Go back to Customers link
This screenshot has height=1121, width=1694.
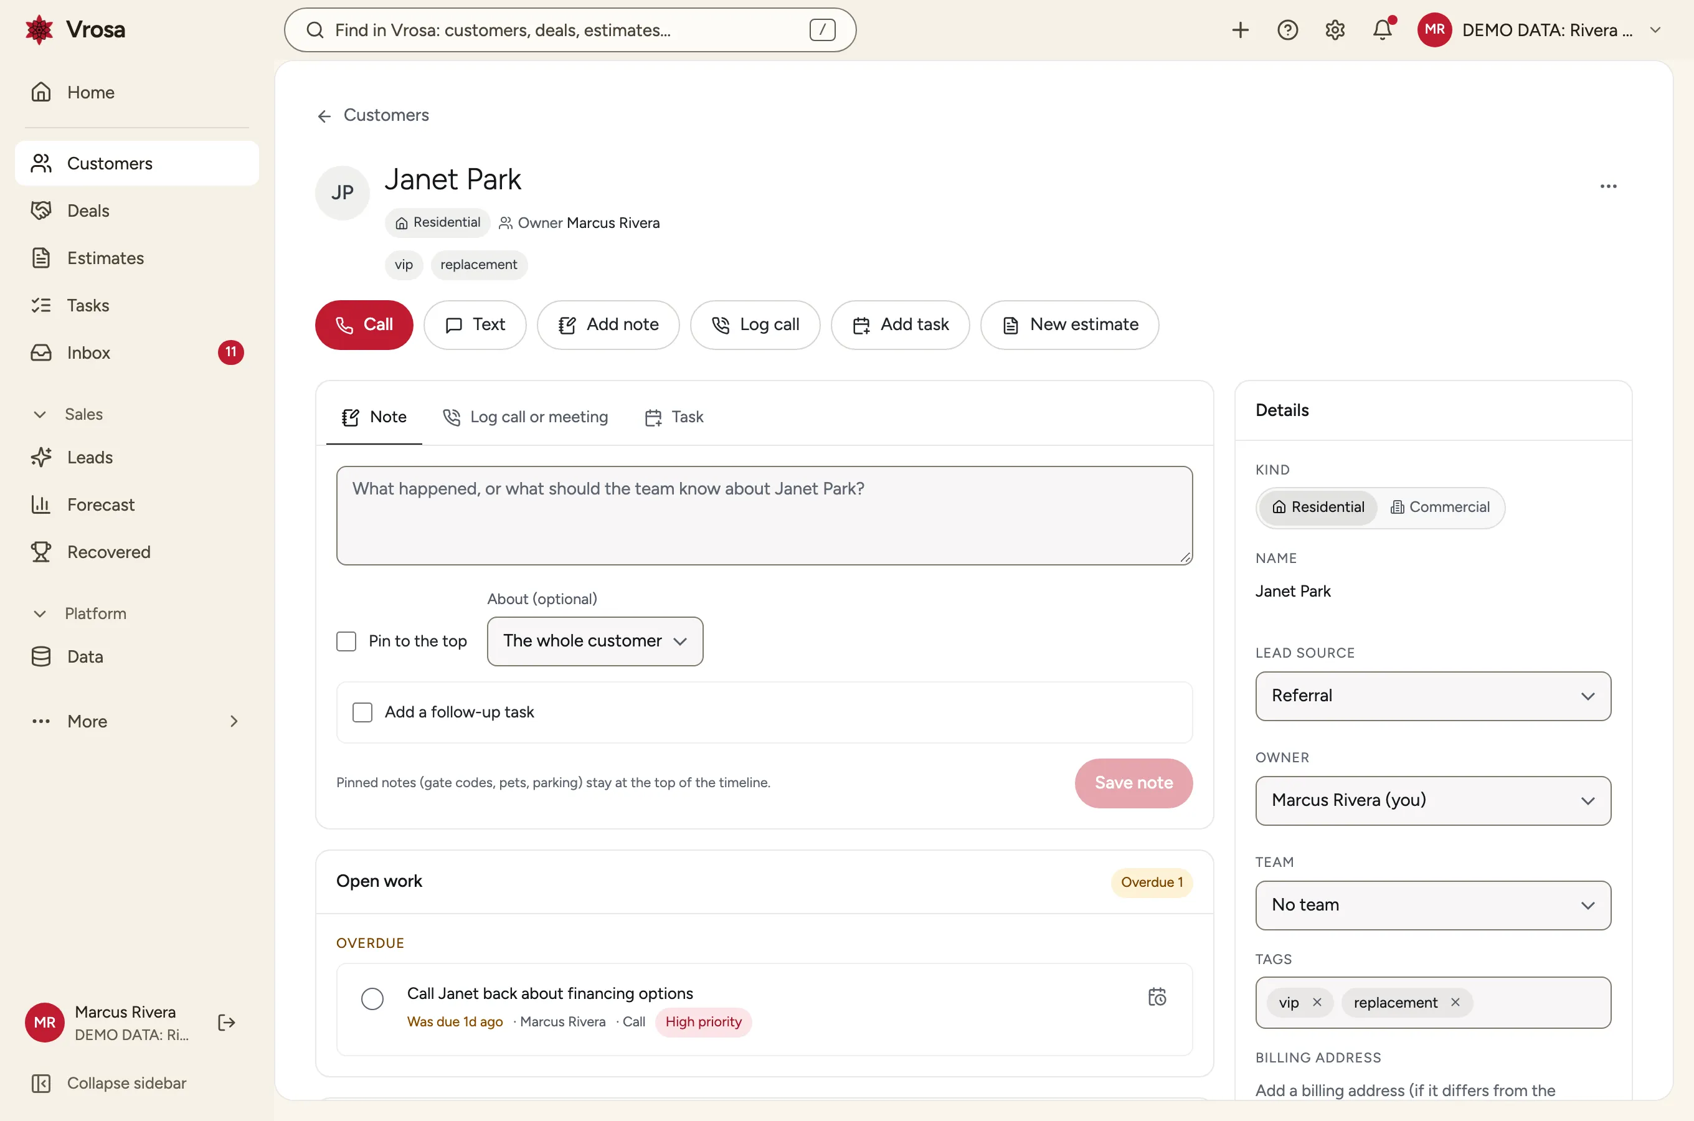coord(372,115)
